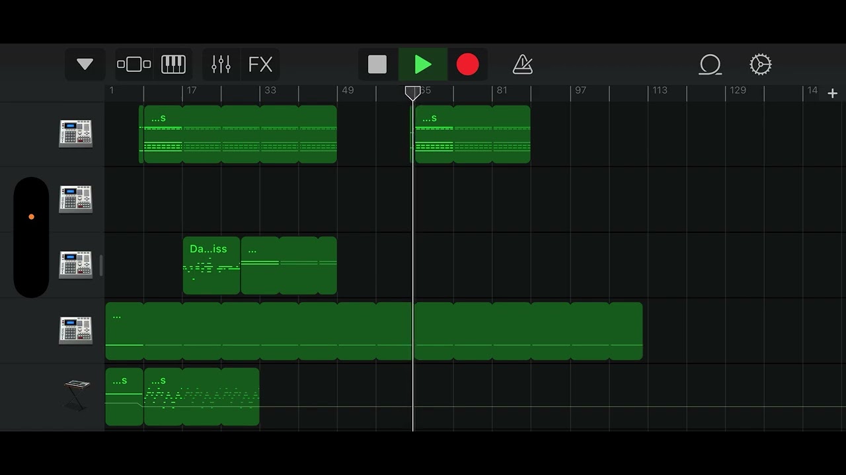Tap bar 49 on the ruler
The height and width of the screenshot is (475, 846).
[x=348, y=90]
